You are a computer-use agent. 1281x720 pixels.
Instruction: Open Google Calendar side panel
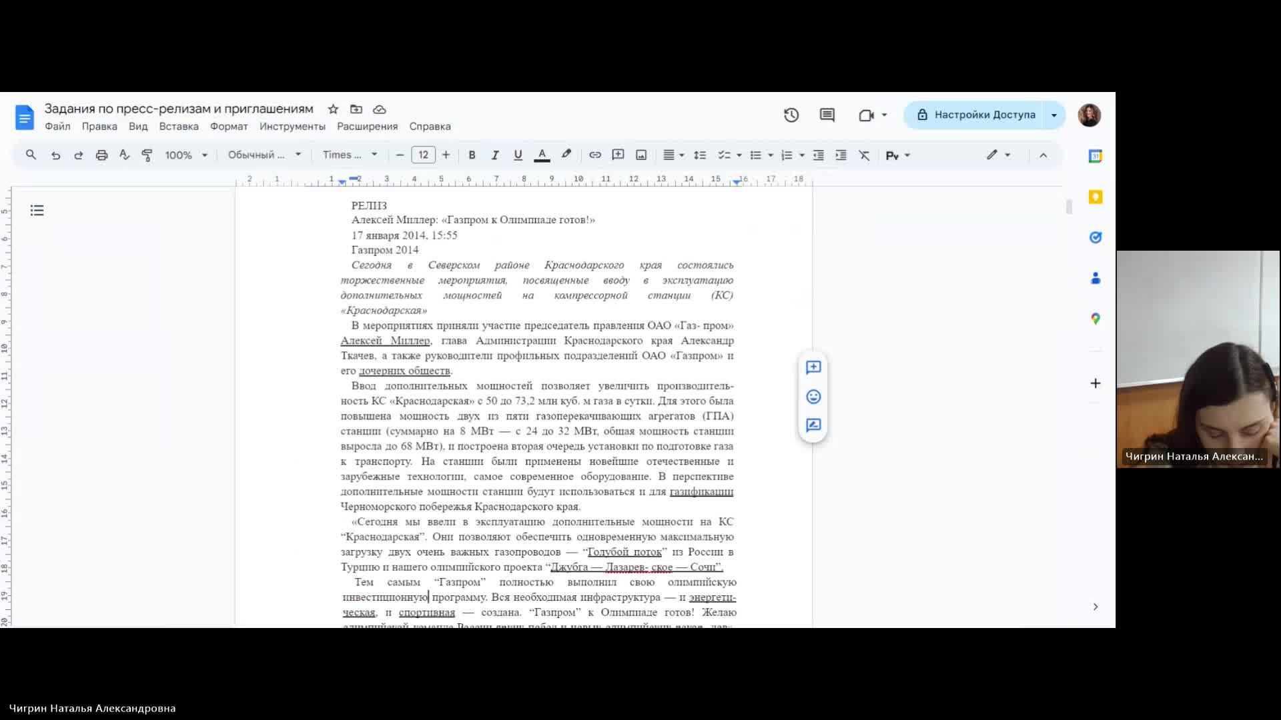coord(1096,156)
